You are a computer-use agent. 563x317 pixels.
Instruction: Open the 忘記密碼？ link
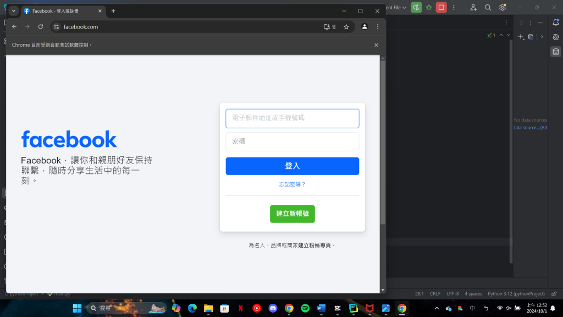(292, 184)
